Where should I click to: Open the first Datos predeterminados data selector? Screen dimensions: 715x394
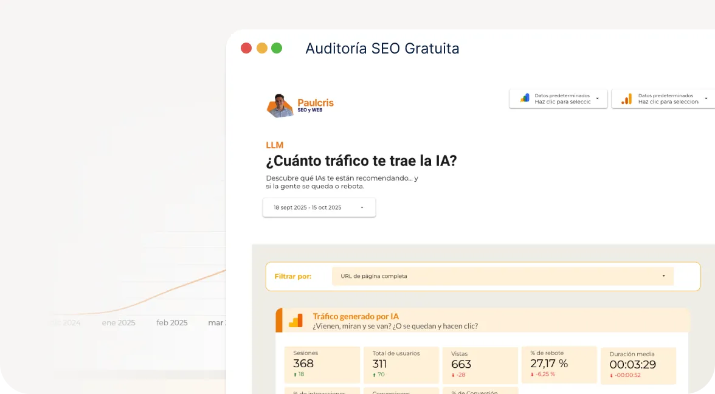[x=558, y=98]
